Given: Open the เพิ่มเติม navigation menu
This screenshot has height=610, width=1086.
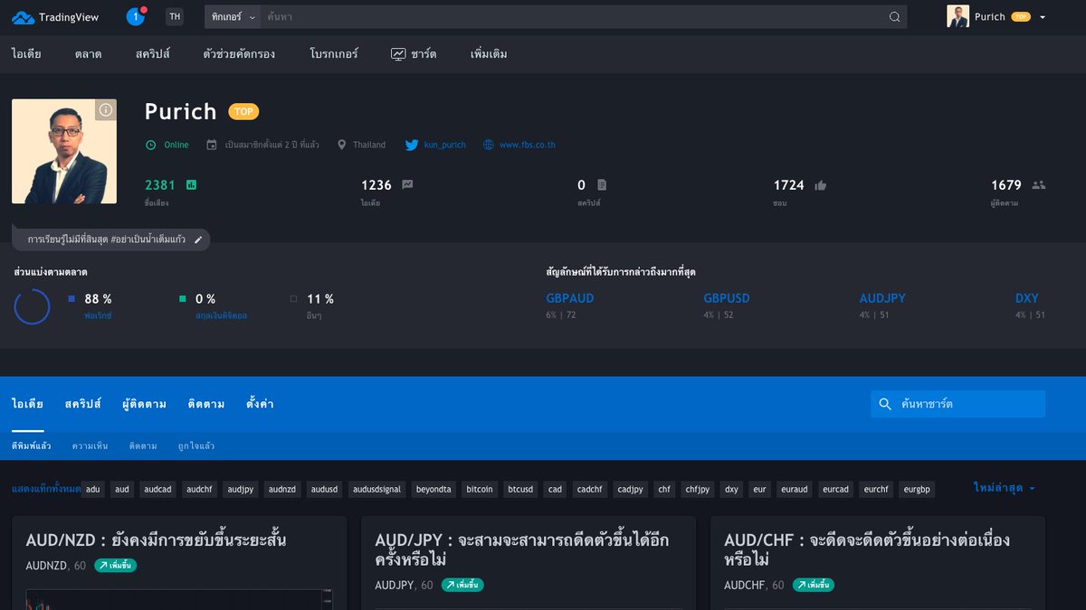Looking at the screenshot, I should click(489, 53).
